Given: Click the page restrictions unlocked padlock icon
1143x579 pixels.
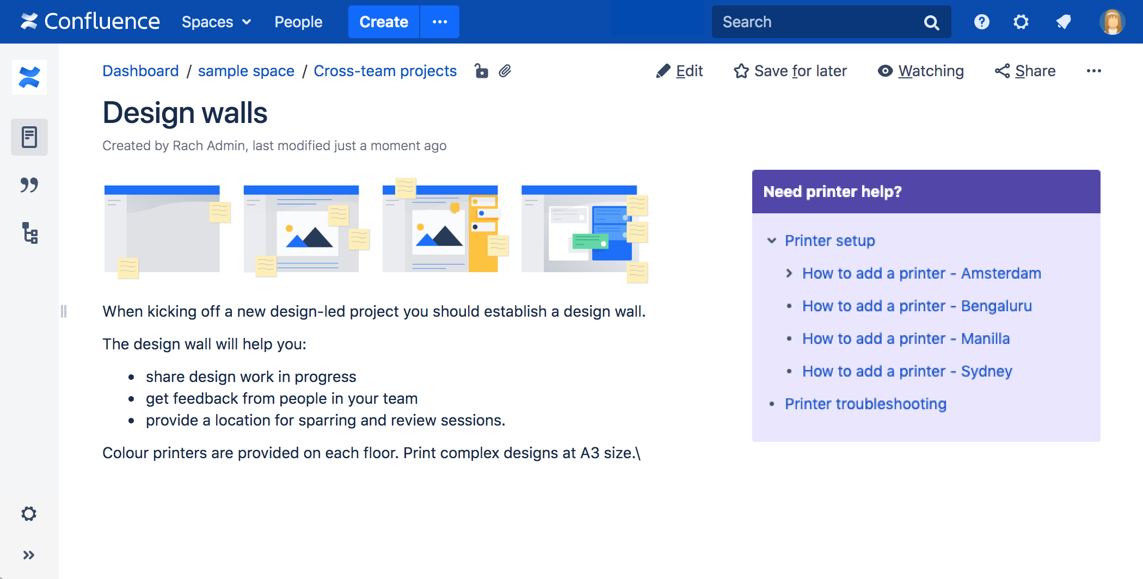Looking at the screenshot, I should pyautogui.click(x=481, y=71).
